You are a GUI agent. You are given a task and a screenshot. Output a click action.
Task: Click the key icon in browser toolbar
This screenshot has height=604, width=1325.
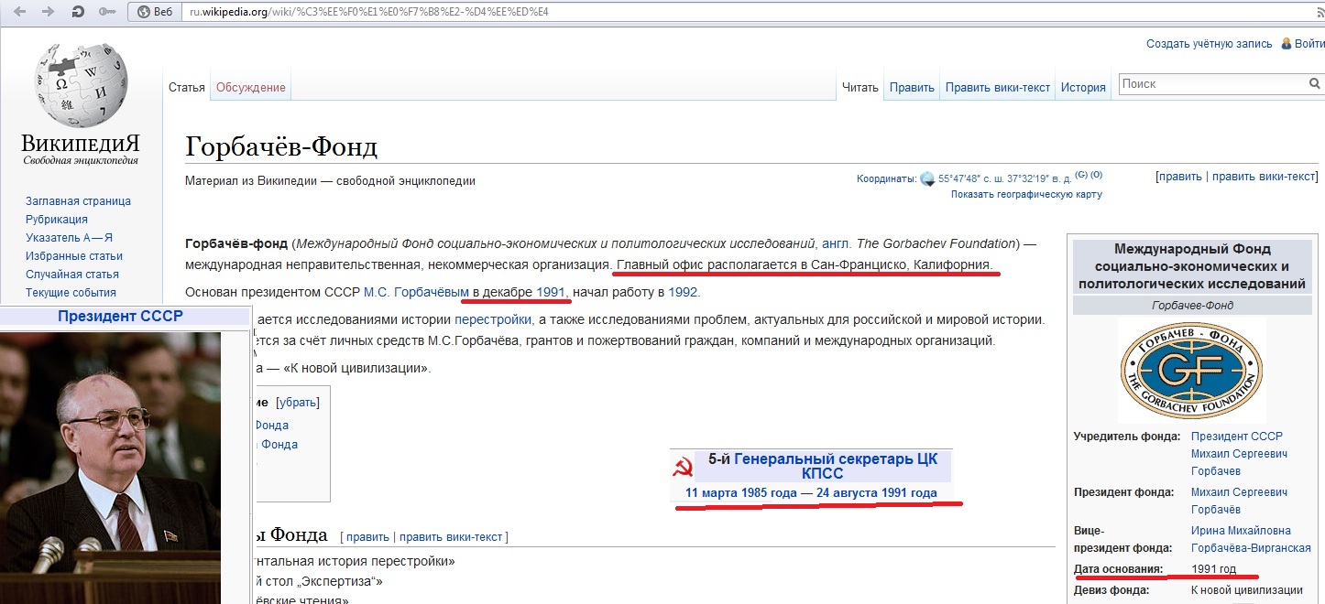point(107,13)
